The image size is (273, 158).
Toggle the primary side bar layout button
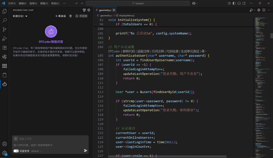point(234,3)
